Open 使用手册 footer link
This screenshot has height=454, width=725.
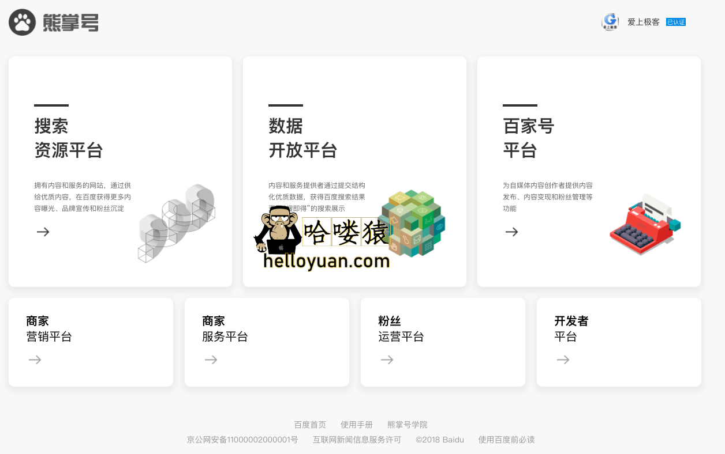tap(357, 425)
